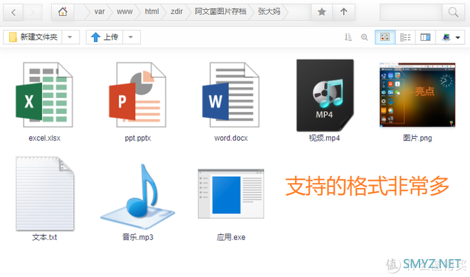Screen dimensions: 470x277
Task: Open the user account dropdown menu
Action: (x=450, y=37)
